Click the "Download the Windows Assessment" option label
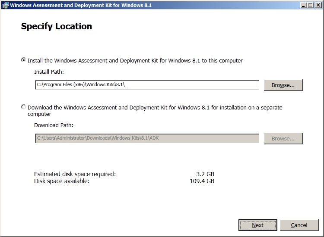The image size is (324, 237). [x=155, y=107]
